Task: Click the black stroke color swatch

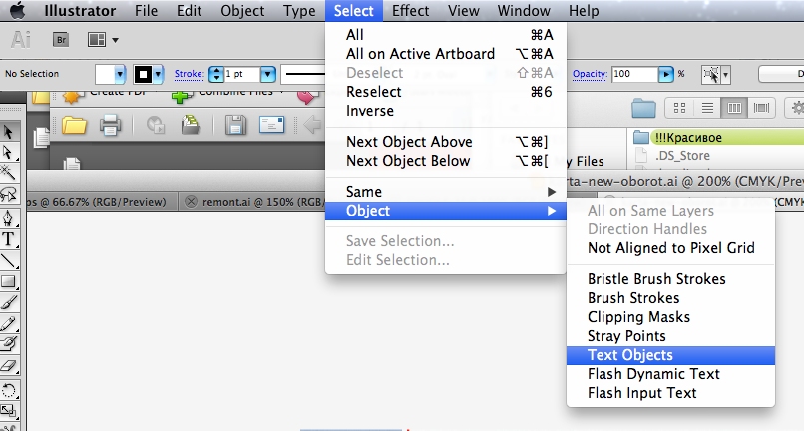Action: (x=142, y=74)
